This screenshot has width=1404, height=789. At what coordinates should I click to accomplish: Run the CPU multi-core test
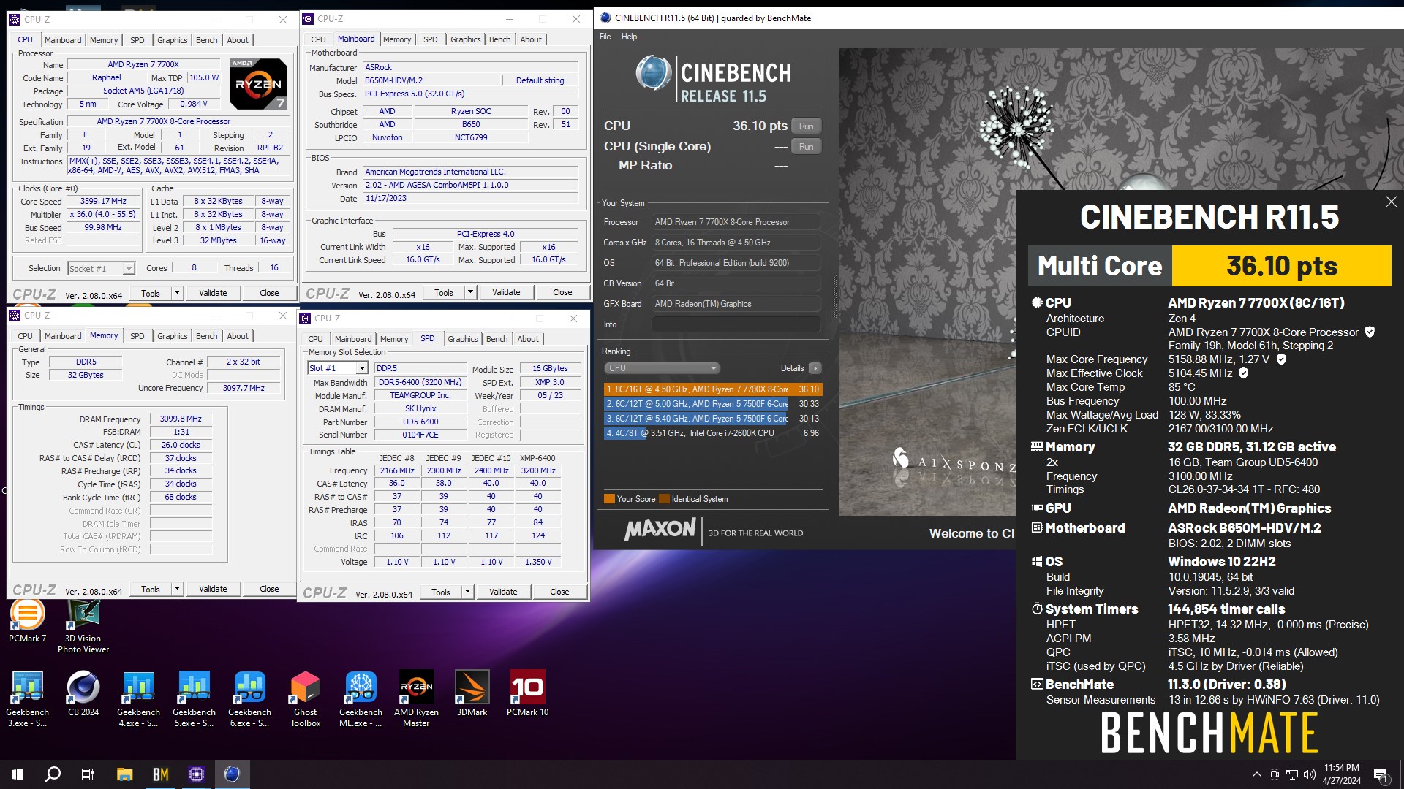pyautogui.click(x=806, y=126)
